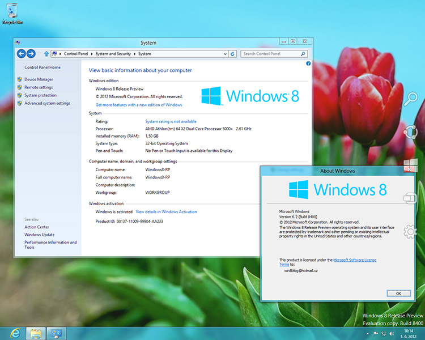Click the shield icon beside System protection

tap(19, 95)
